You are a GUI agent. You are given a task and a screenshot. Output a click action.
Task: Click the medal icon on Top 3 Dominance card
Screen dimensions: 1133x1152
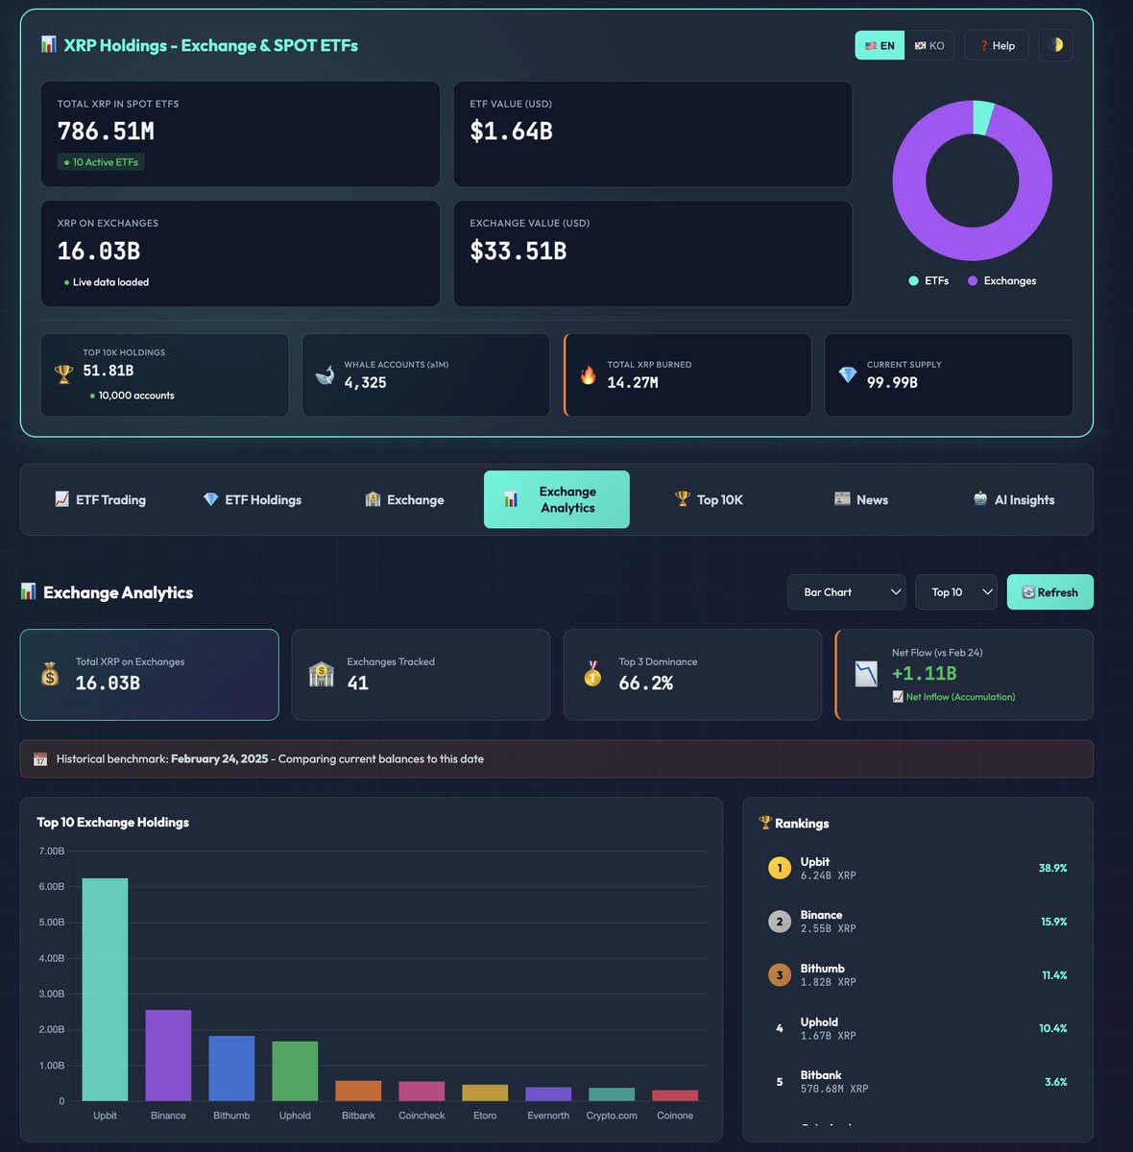(592, 674)
